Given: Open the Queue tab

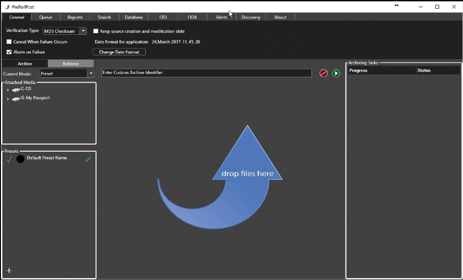Looking at the screenshot, I should (x=46, y=17).
